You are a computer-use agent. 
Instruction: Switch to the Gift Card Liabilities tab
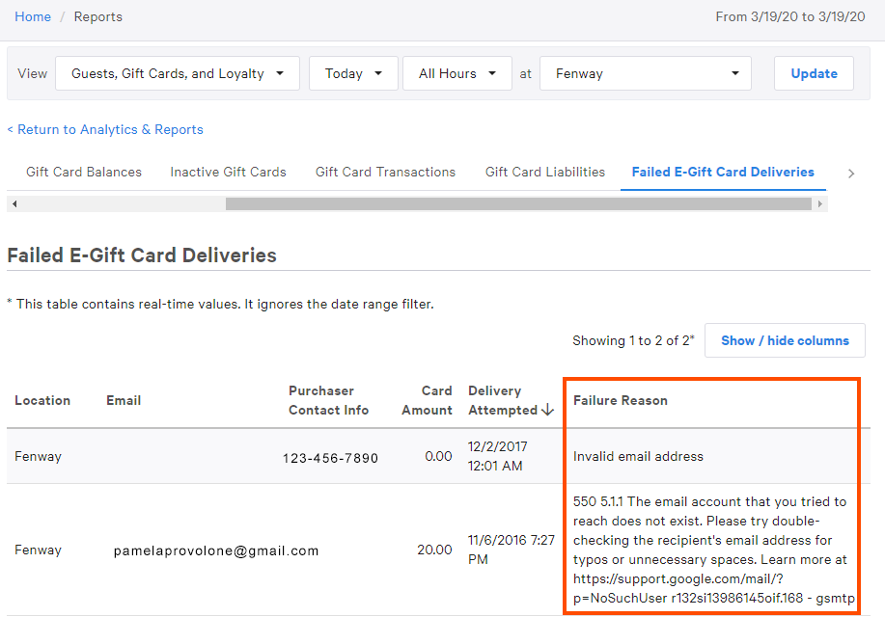click(x=545, y=172)
